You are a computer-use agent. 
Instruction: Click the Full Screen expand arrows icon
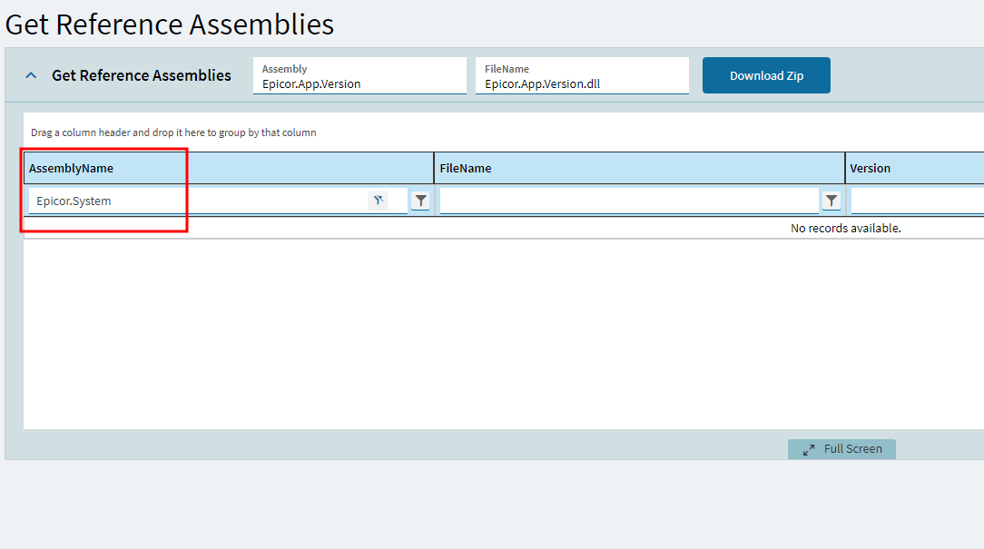pos(808,450)
